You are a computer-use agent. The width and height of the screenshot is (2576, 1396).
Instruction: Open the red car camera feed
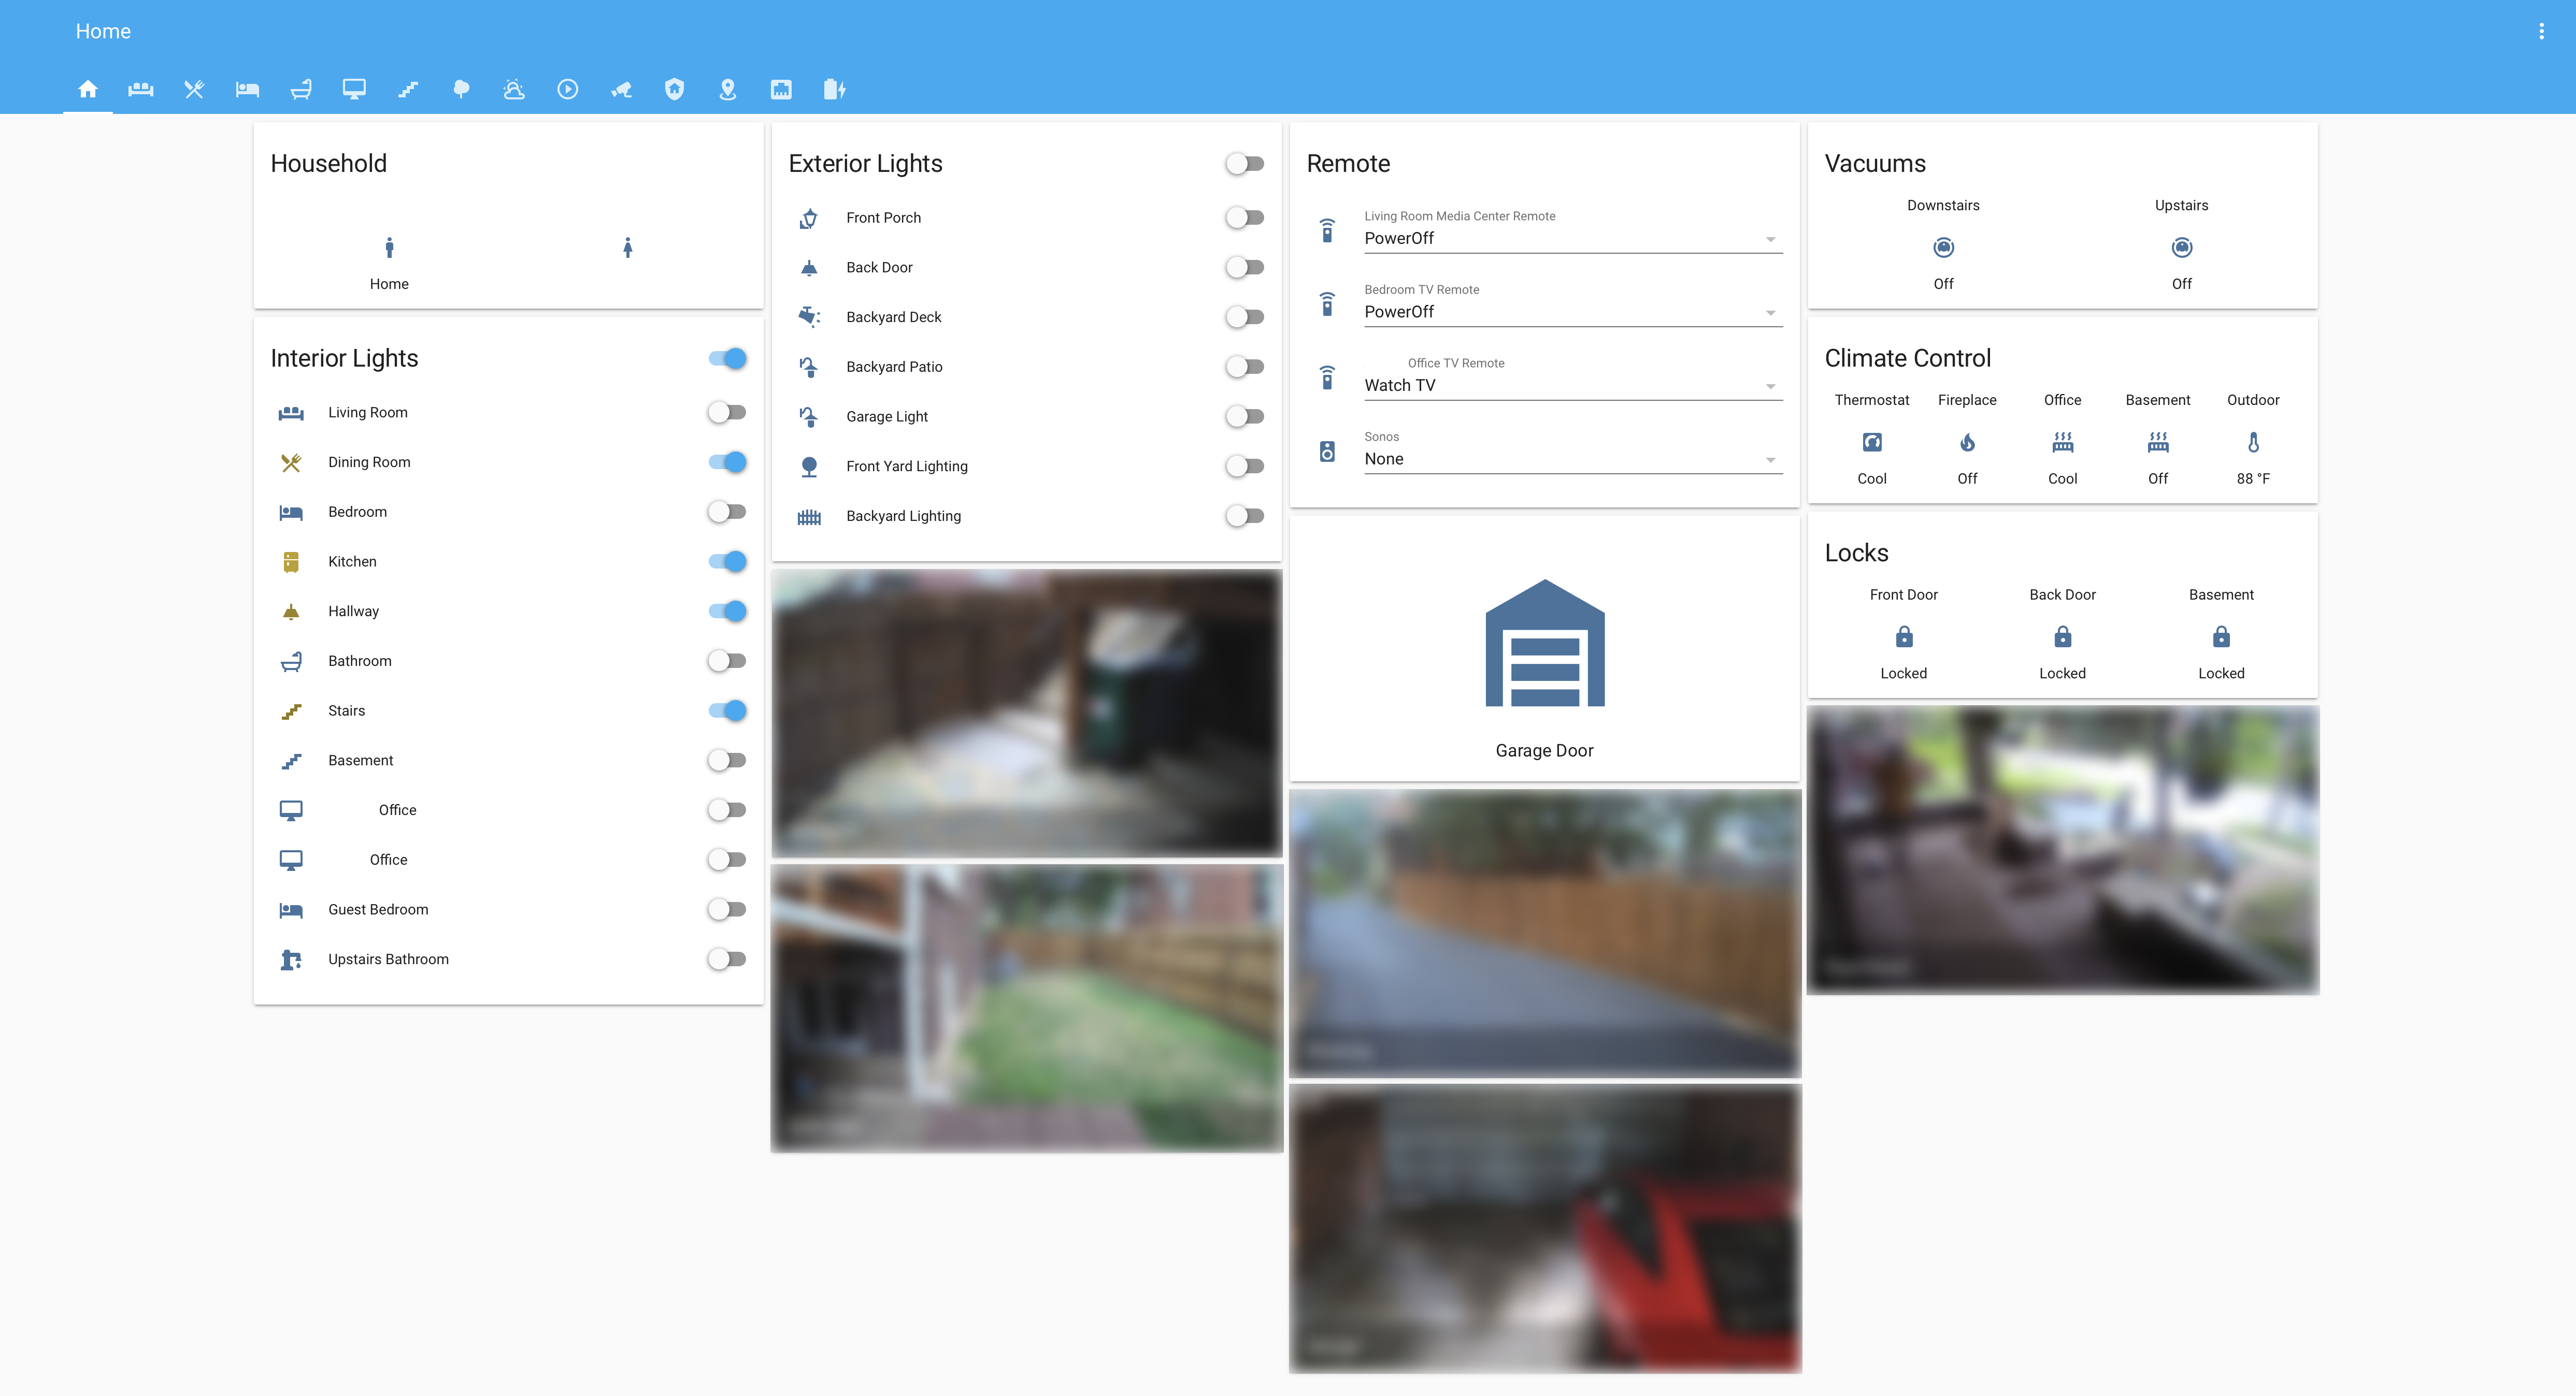click(1544, 1228)
